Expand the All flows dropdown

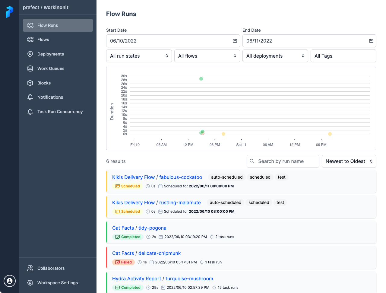point(207,56)
